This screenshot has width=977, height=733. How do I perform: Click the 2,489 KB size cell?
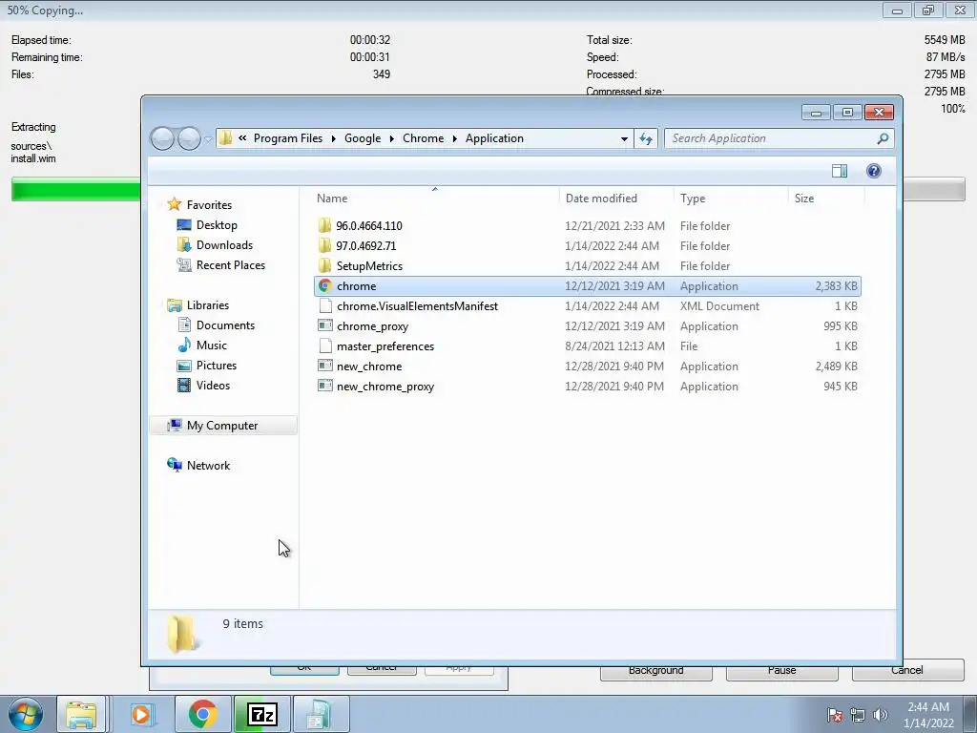tap(836, 366)
